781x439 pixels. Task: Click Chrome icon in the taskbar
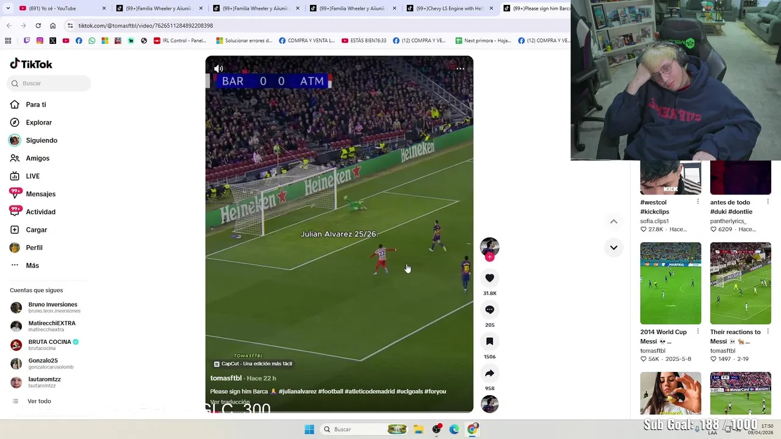tap(472, 429)
